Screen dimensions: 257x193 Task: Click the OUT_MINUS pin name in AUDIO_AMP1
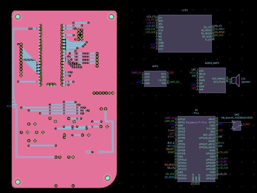click(219, 79)
